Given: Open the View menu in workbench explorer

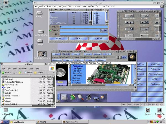Looking at the screenshot, I should click(x=15, y=69).
